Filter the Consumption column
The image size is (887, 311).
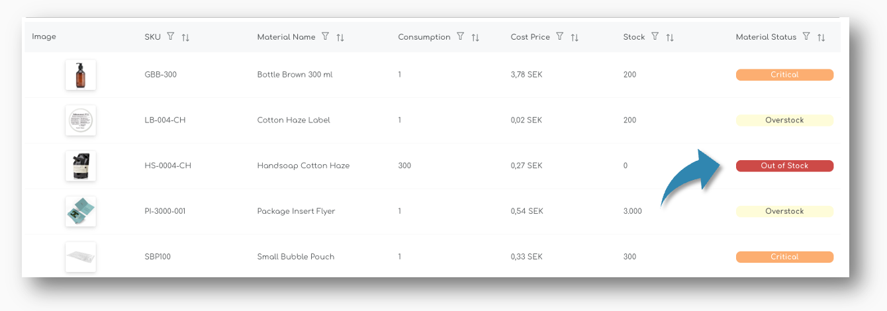pos(460,37)
